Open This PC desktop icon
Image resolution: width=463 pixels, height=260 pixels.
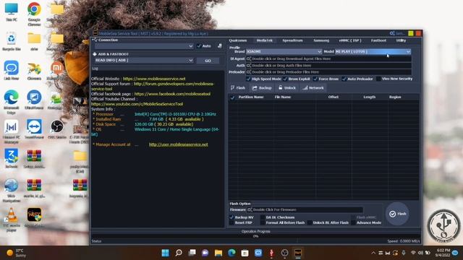coord(12,12)
